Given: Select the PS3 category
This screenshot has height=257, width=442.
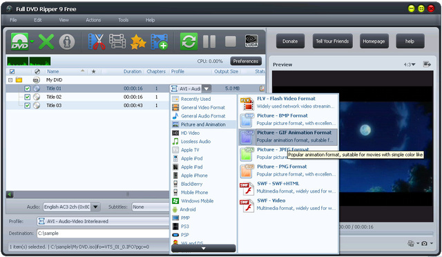Looking at the screenshot, I should point(204,226).
